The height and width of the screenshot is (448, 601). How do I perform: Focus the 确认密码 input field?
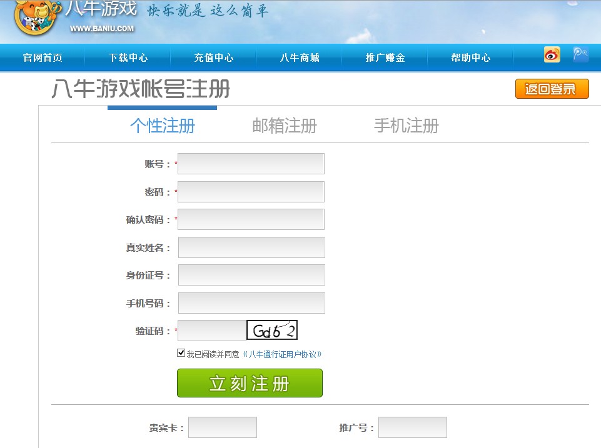pos(251,219)
